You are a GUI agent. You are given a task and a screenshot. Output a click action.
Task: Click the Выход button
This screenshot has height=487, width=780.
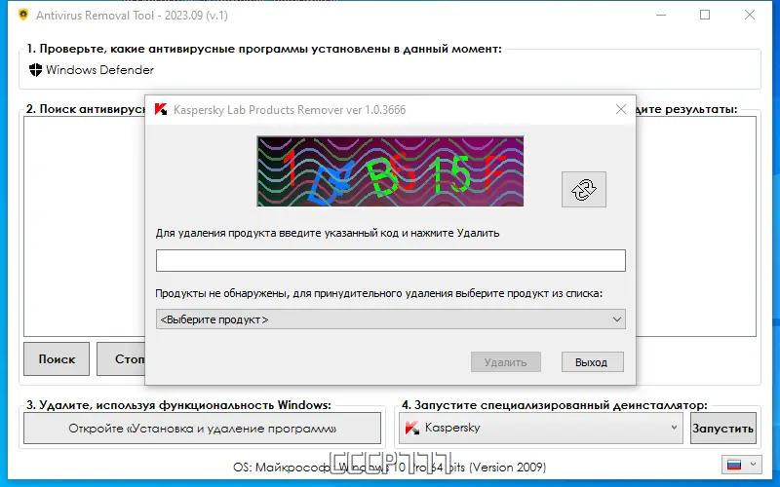(592, 362)
